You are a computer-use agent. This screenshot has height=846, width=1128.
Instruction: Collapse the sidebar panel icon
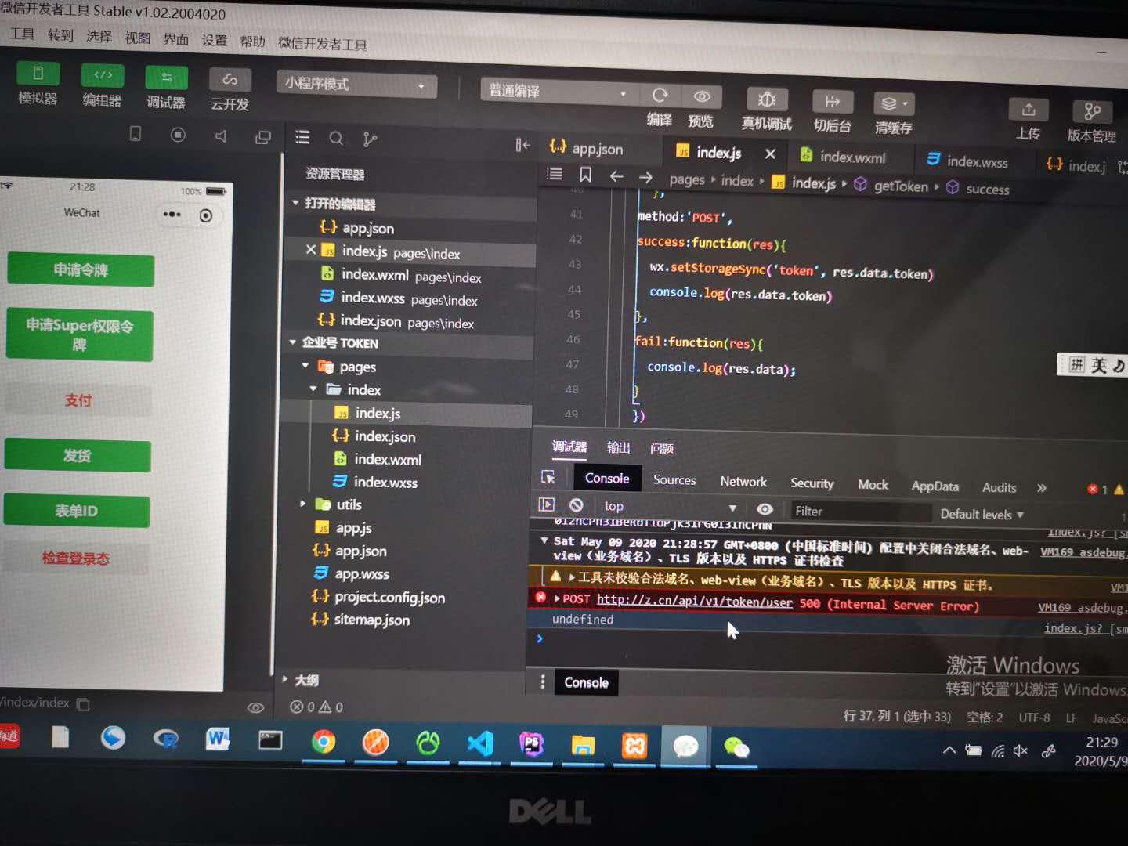[522, 145]
